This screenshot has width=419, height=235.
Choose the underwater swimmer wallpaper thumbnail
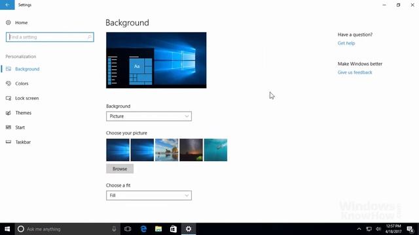(x=215, y=150)
